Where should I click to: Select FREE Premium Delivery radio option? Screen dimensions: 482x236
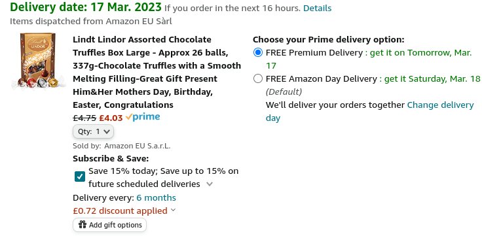click(258, 52)
